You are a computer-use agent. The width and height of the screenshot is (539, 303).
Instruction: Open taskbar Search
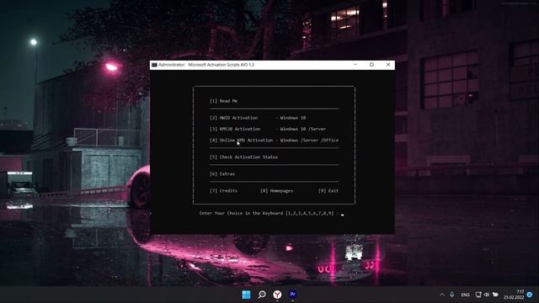pos(262,295)
